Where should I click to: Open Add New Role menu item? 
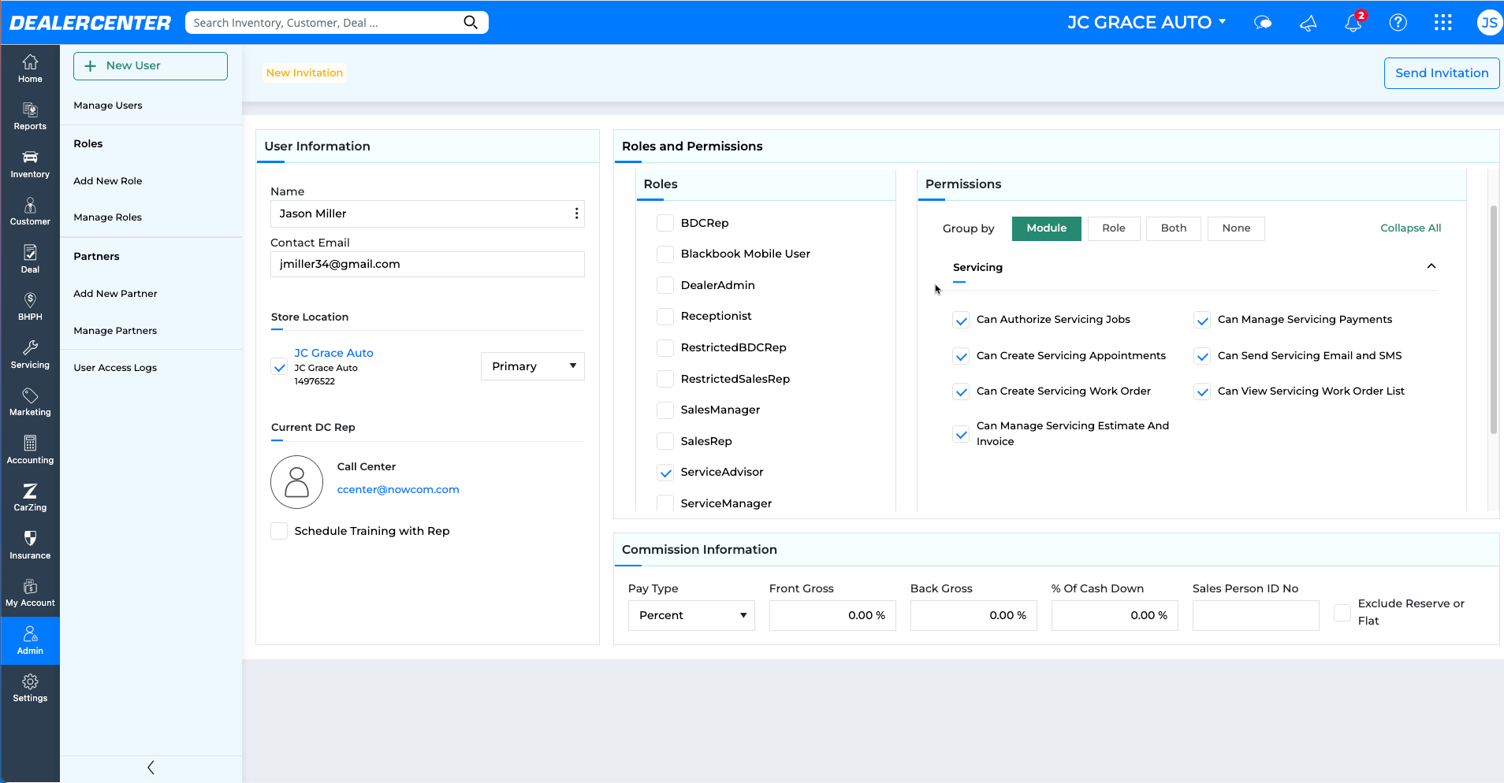click(108, 181)
